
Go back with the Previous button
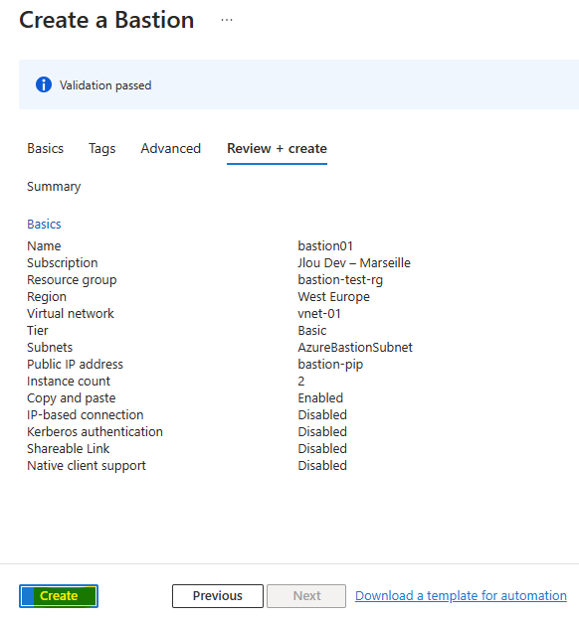coord(217,595)
